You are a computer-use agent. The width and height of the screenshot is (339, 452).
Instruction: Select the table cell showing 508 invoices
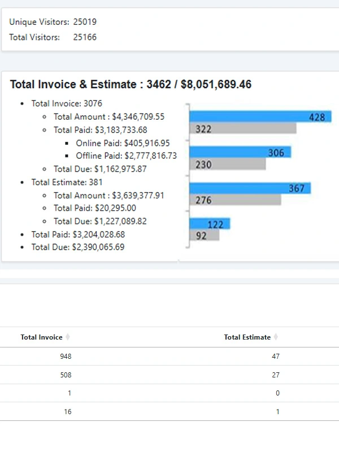coord(66,375)
